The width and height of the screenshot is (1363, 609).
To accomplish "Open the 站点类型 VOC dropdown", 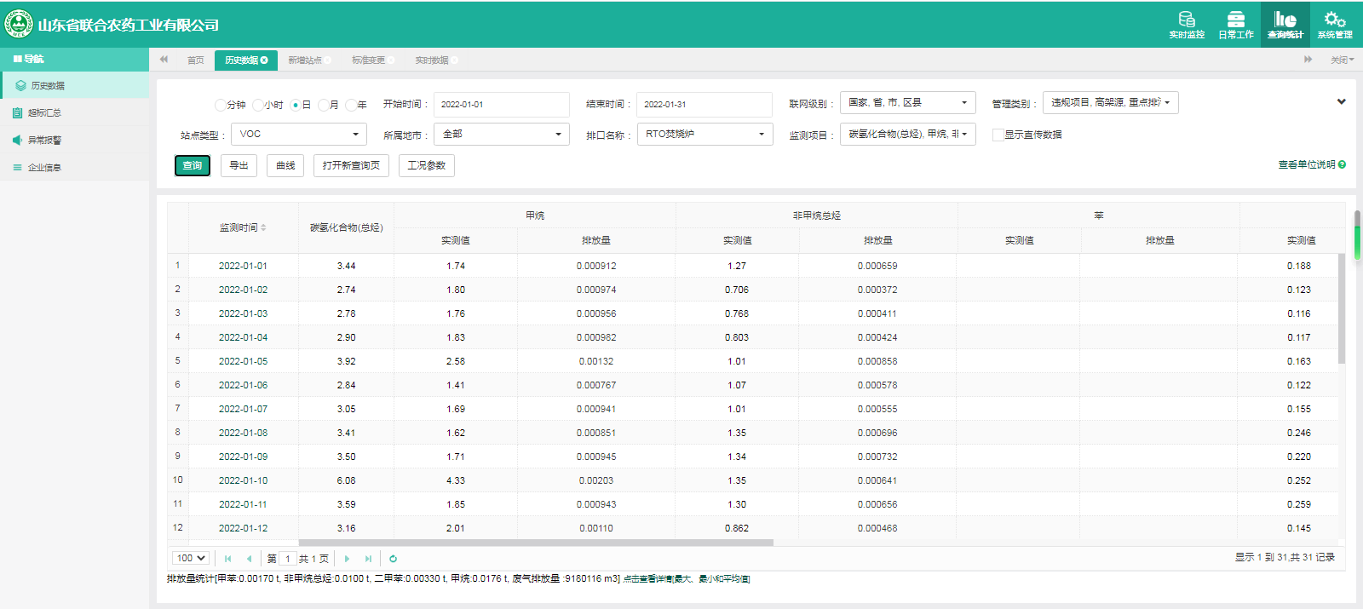I will (x=298, y=134).
